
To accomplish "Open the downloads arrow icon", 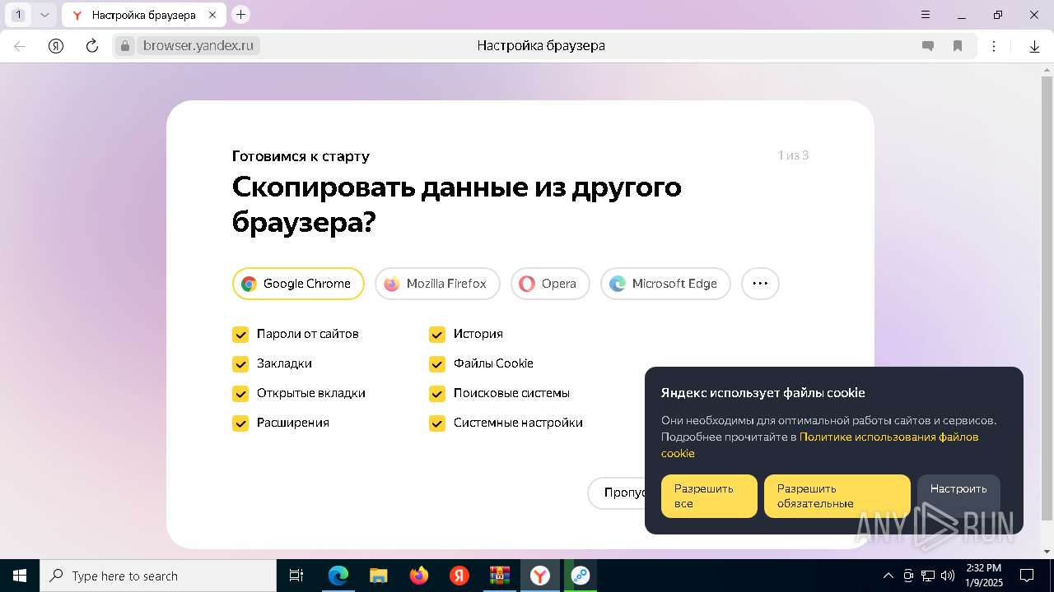I will (1035, 46).
